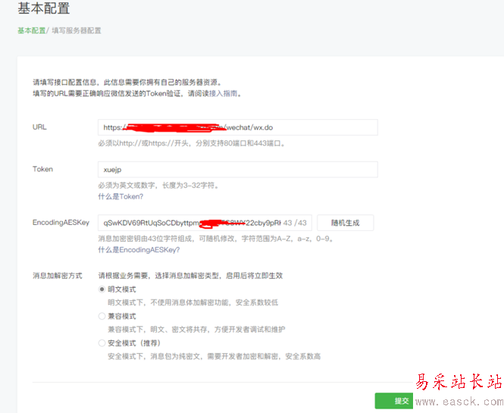Screen dimensions: 504x413
Task: Select the 明文模式 radio button
Action: tap(102, 289)
